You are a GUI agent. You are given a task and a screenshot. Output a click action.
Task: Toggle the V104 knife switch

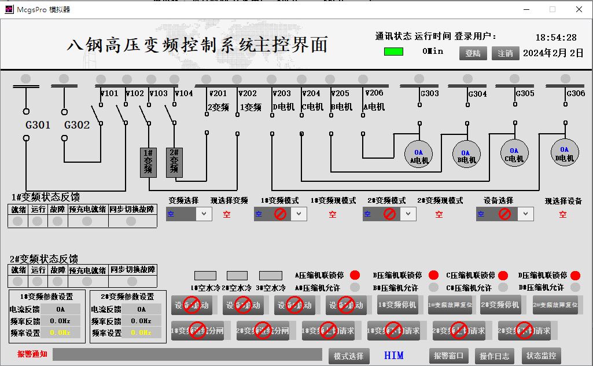point(171,114)
